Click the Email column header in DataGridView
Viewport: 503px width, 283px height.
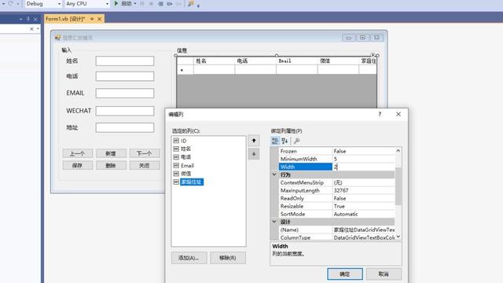tap(297, 61)
